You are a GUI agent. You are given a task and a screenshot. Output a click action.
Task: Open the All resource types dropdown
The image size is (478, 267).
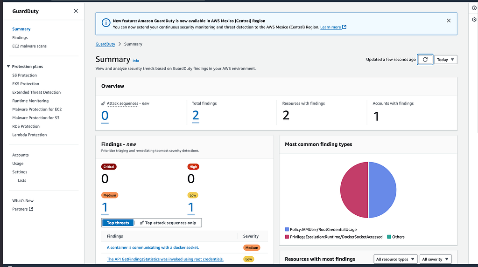click(x=395, y=259)
